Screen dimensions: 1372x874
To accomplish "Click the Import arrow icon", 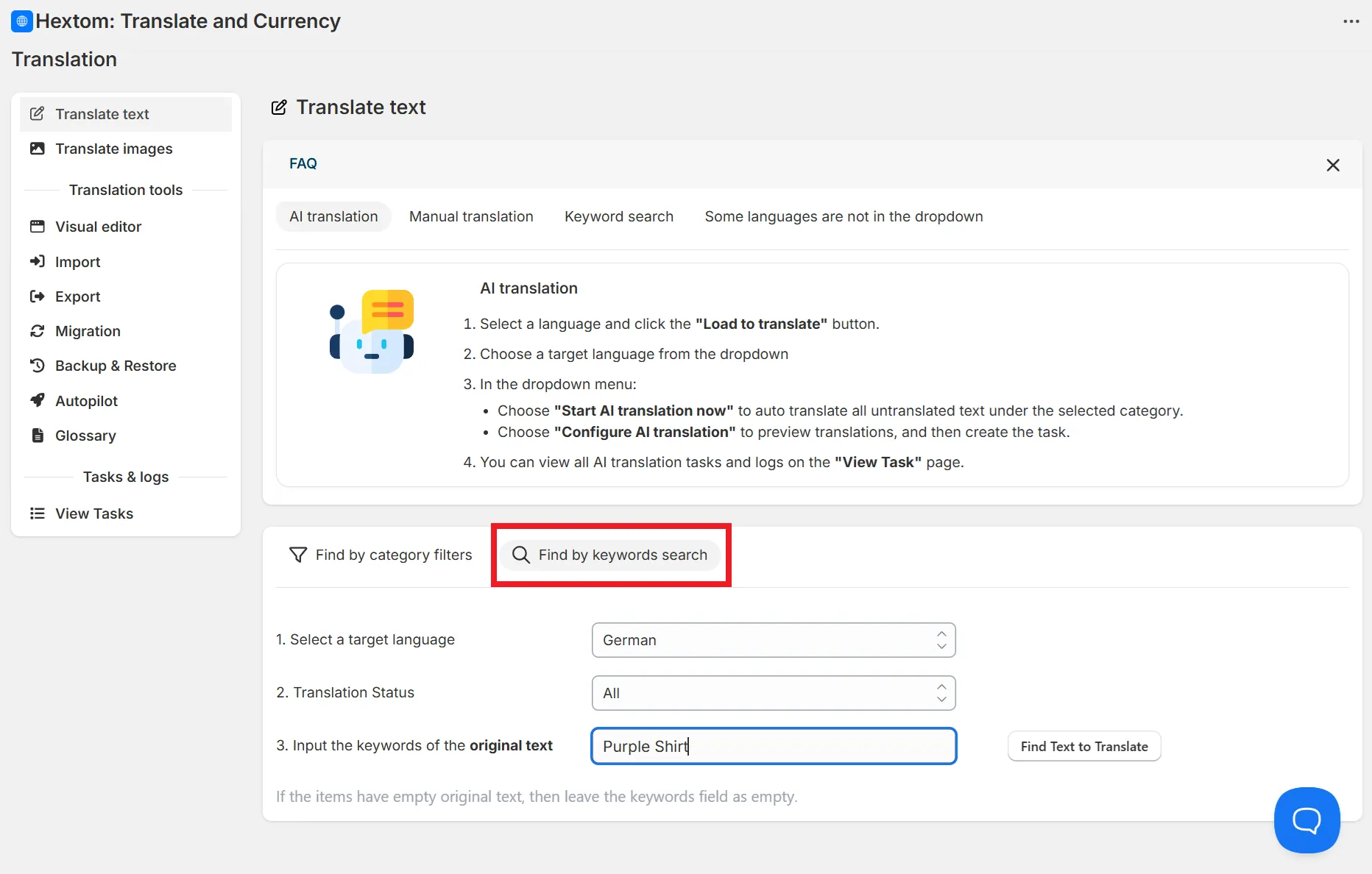I will point(37,261).
